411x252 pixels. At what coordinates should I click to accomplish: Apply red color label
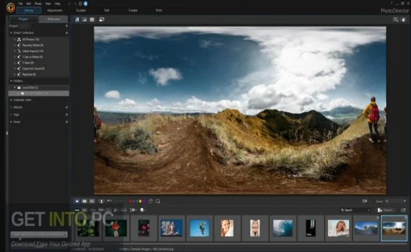coord(131,201)
